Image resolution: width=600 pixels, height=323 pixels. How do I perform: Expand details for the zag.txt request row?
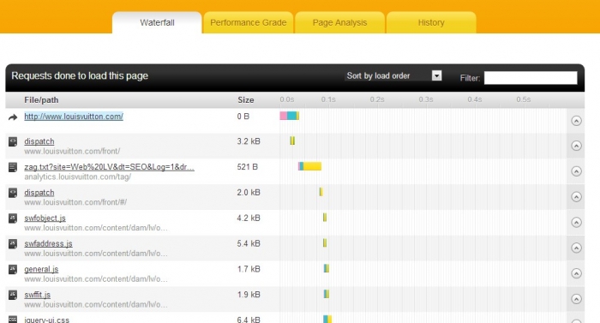click(x=576, y=171)
